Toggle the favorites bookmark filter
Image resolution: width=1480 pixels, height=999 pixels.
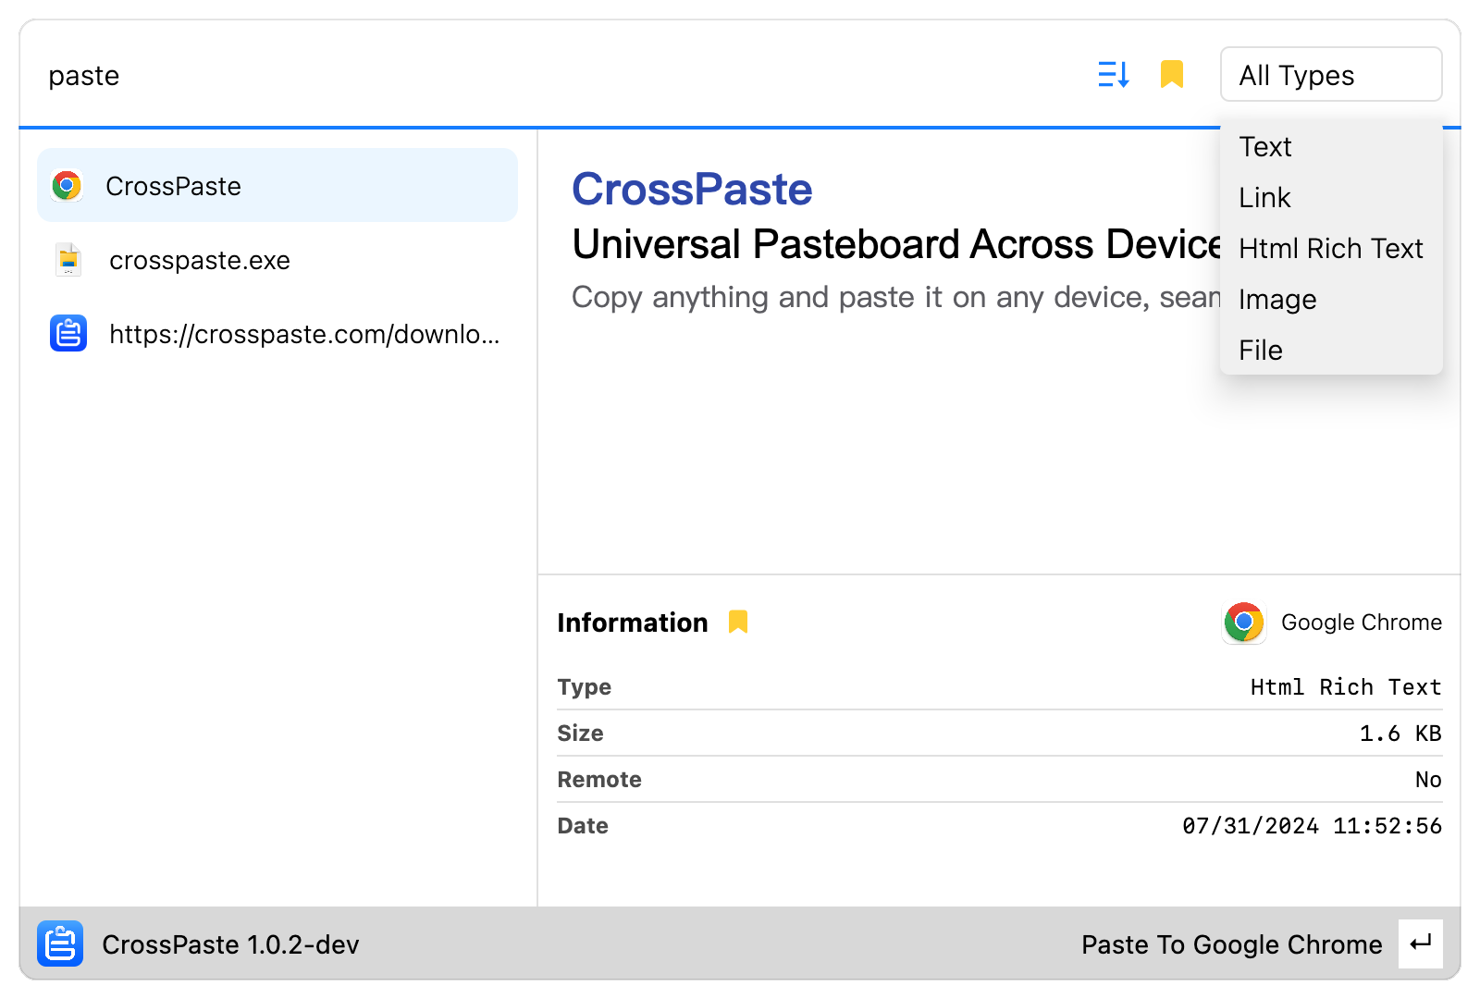[1172, 74]
